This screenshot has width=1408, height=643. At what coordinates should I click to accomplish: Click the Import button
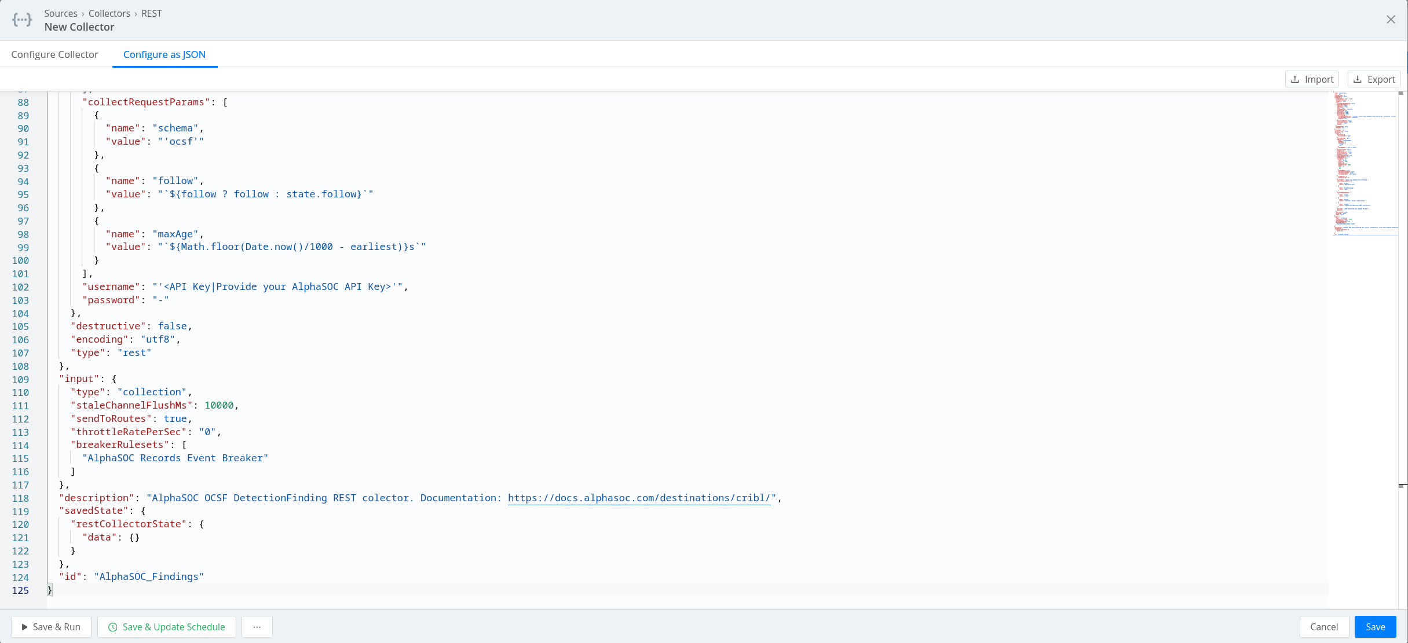click(1312, 79)
